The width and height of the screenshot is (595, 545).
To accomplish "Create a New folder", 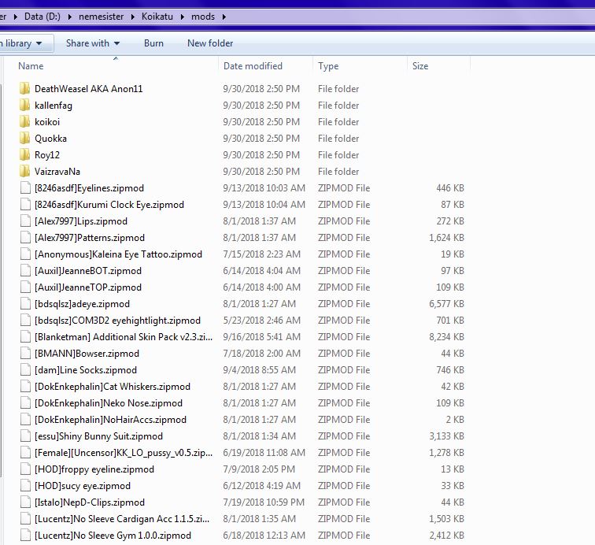I will 210,43.
